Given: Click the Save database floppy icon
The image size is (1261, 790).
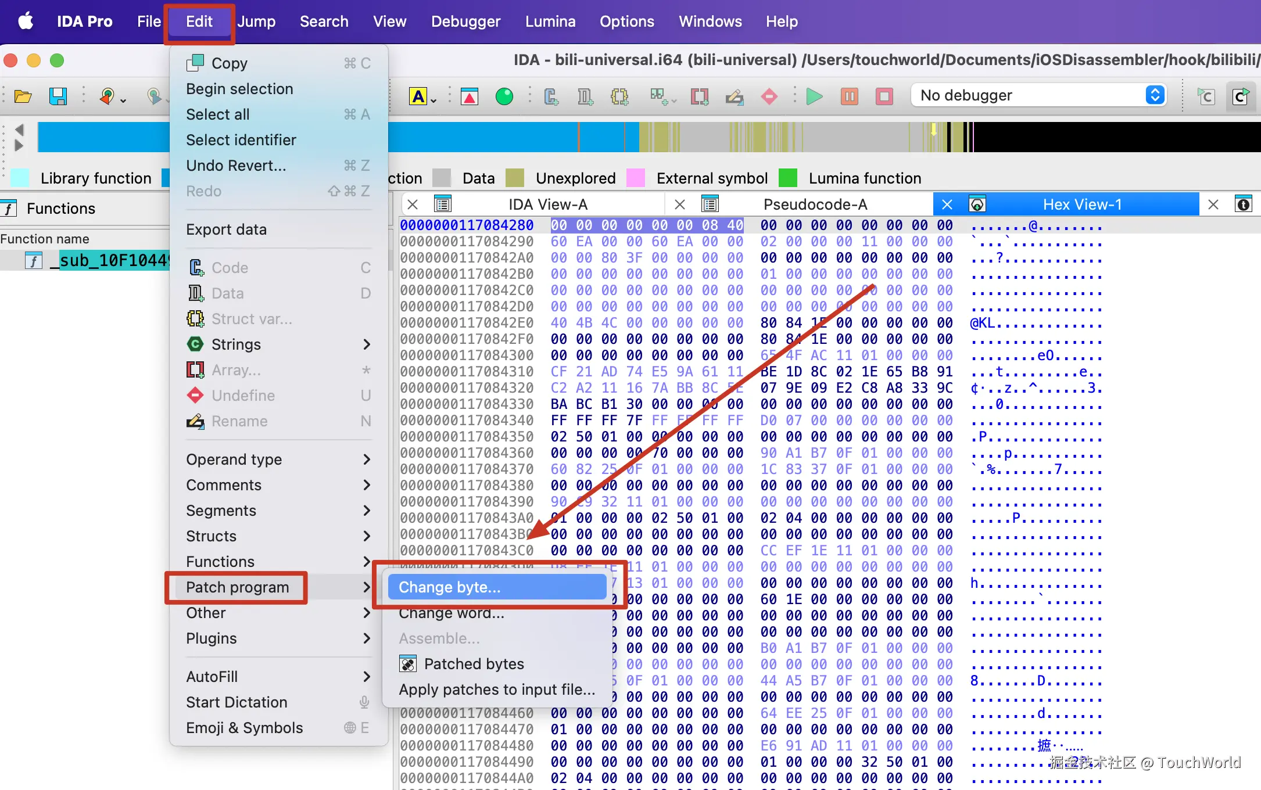Looking at the screenshot, I should [x=58, y=96].
